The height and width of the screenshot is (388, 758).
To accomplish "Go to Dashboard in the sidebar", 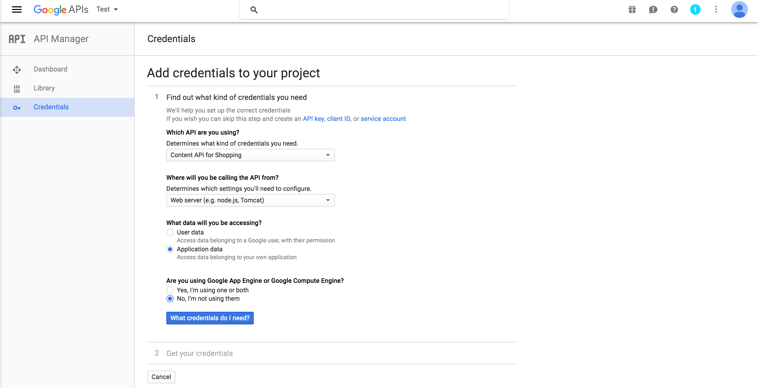I will click(x=67, y=69).
